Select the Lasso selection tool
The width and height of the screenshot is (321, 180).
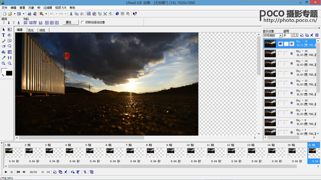9,47
